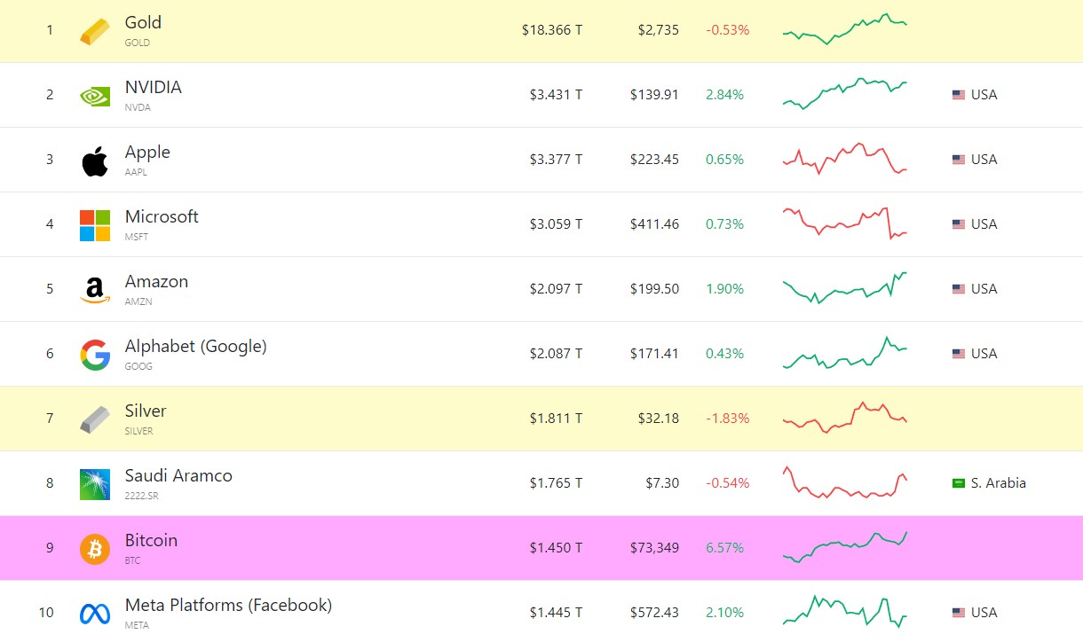Click the Bitcoin coin icon

click(x=94, y=547)
